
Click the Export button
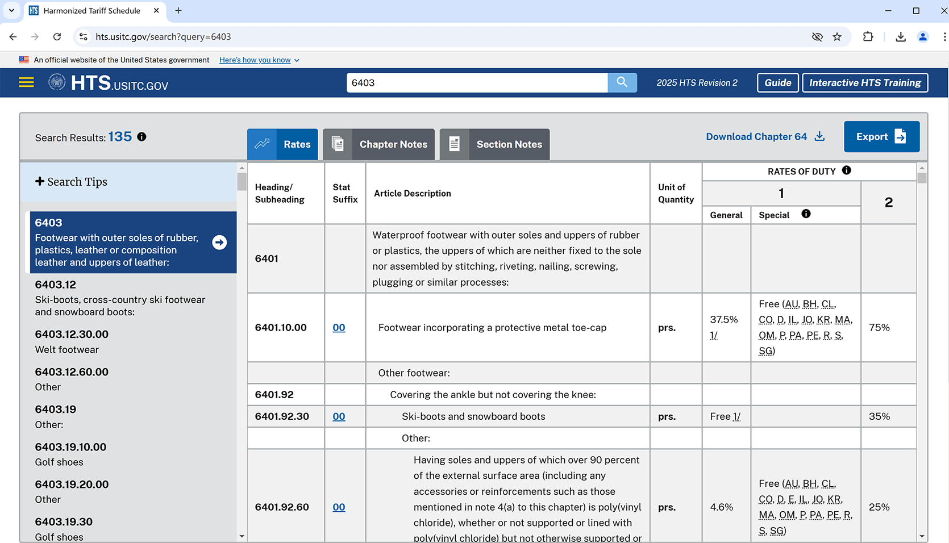(881, 137)
